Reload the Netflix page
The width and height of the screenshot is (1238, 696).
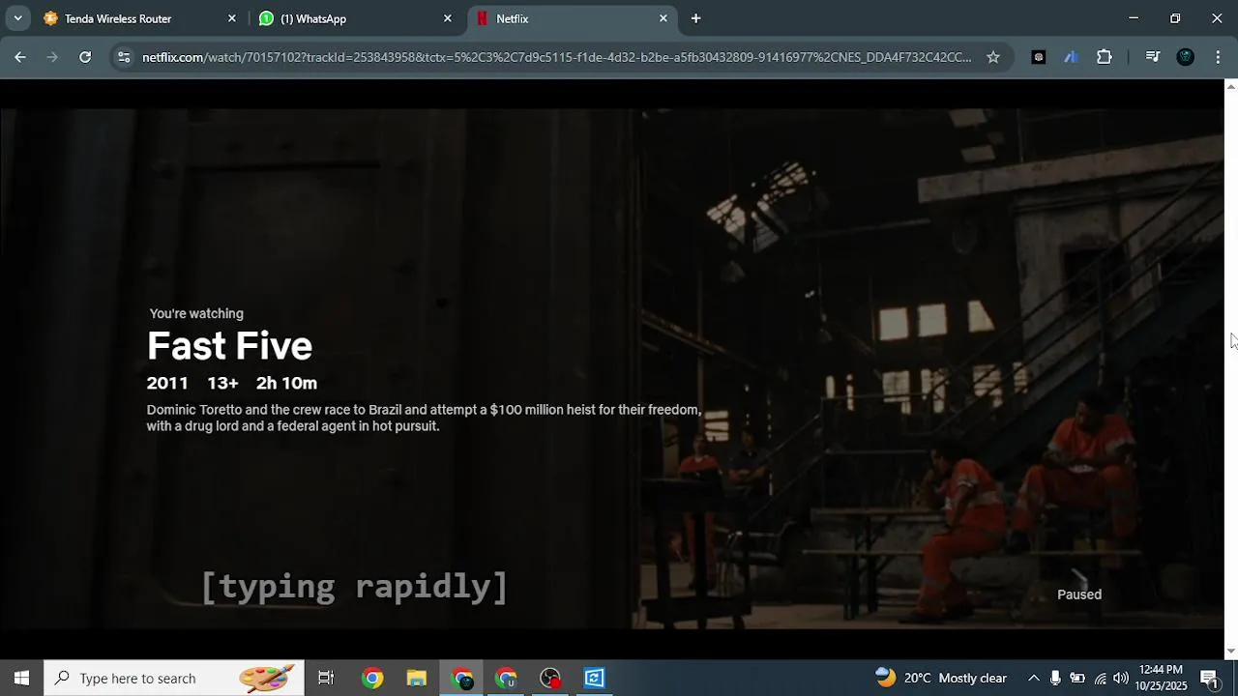pos(85,57)
